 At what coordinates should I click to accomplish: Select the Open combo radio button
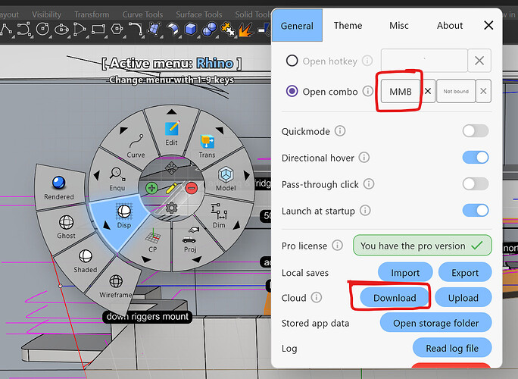click(292, 91)
